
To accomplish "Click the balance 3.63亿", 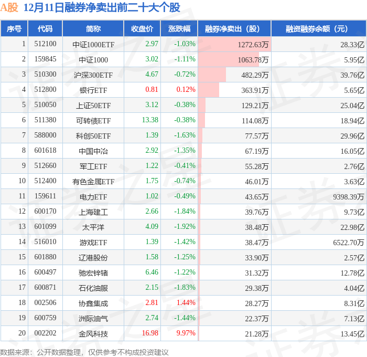I will 354,182.
